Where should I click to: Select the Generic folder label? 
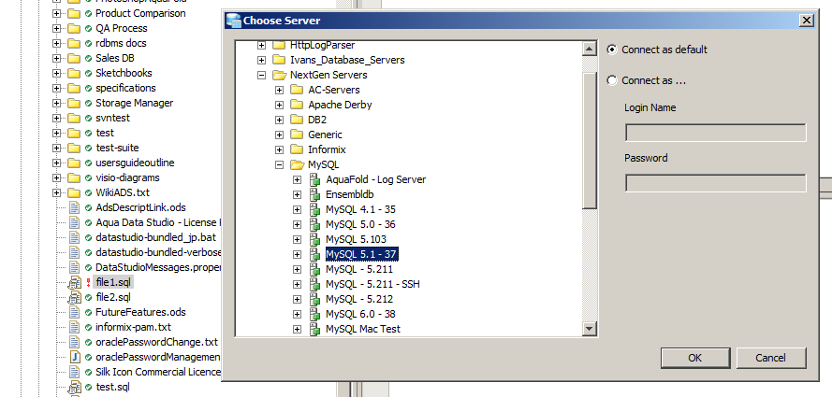325,135
